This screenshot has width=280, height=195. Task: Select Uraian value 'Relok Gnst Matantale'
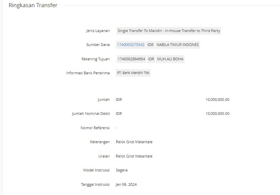[x=134, y=156]
